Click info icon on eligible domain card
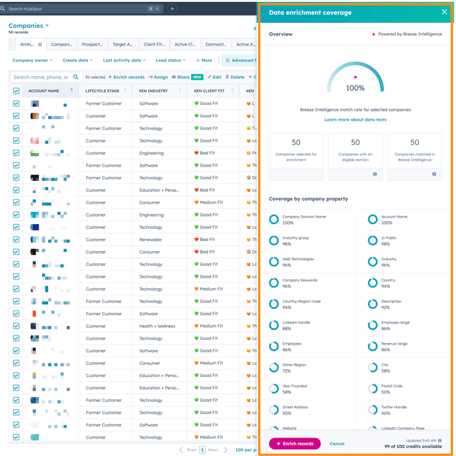This screenshot has width=456, height=456. (375, 174)
